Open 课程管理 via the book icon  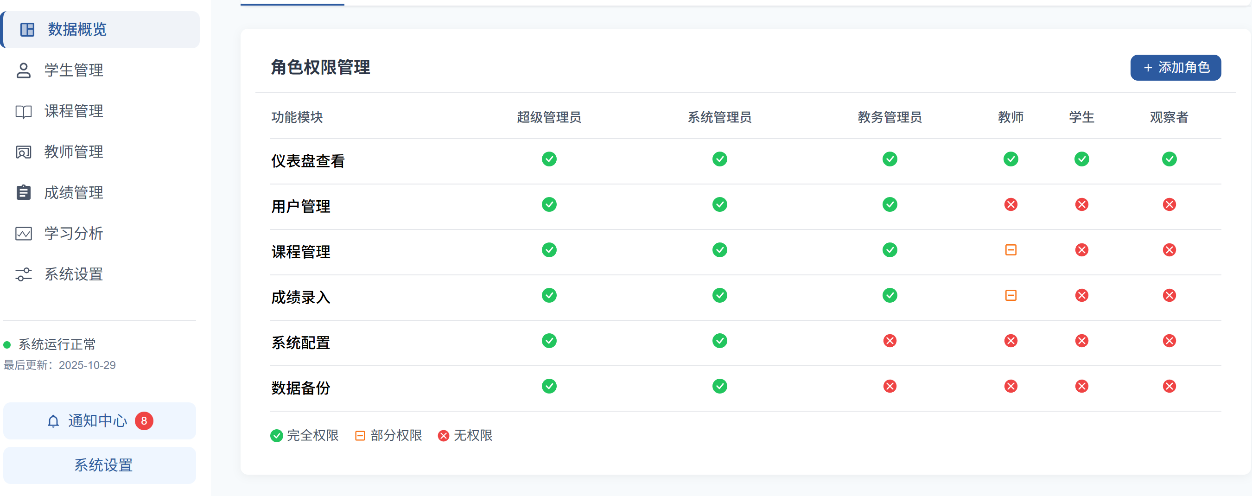click(x=23, y=111)
